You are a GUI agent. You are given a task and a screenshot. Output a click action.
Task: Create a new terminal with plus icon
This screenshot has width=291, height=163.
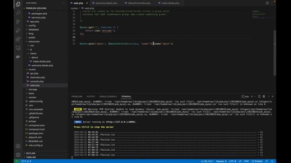(252, 96)
